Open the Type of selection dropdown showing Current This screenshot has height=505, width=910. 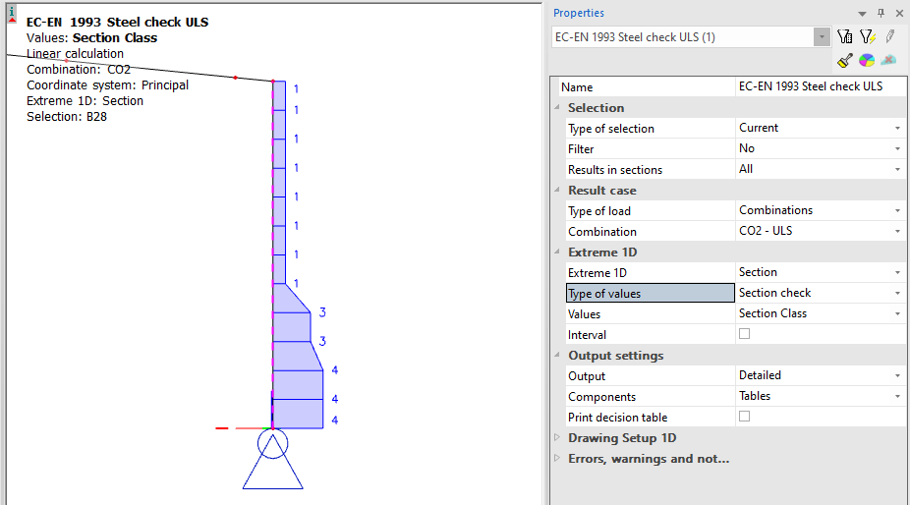pos(897,129)
